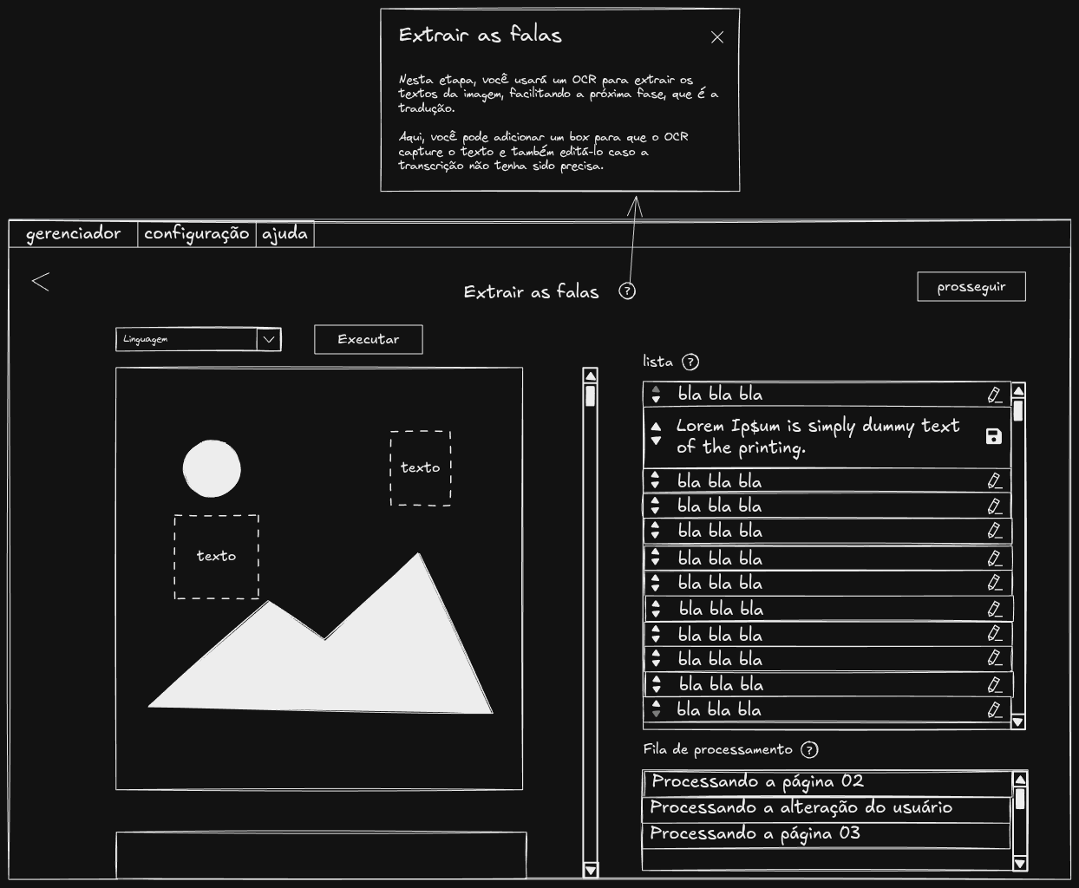Open the configuração menu

click(x=197, y=234)
